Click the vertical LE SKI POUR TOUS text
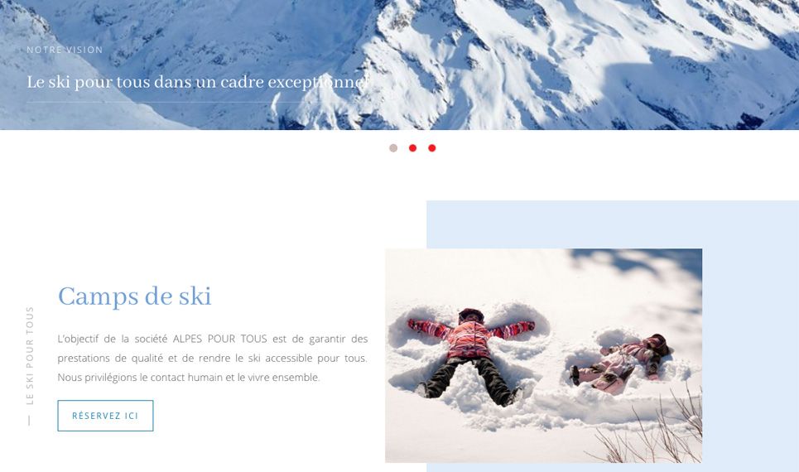The height and width of the screenshot is (472, 799). [30, 355]
